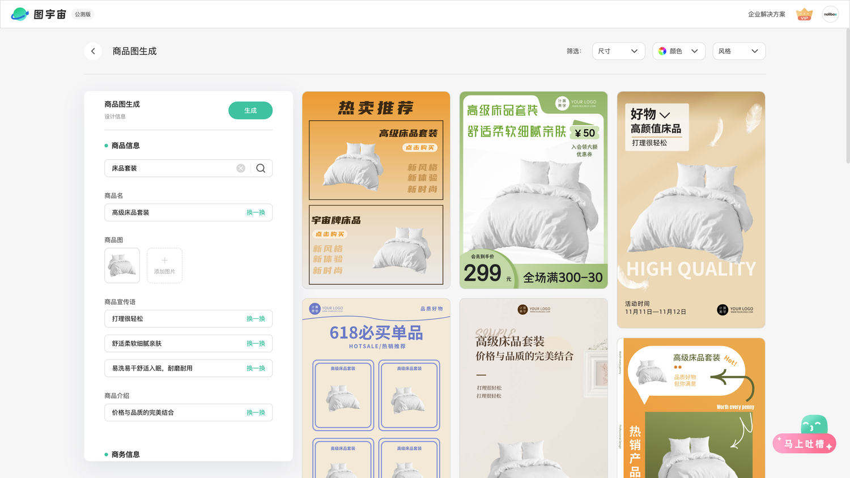Click the 图宇宙 planet logo
The image size is (850, 478).
click(x=20, y=14)
